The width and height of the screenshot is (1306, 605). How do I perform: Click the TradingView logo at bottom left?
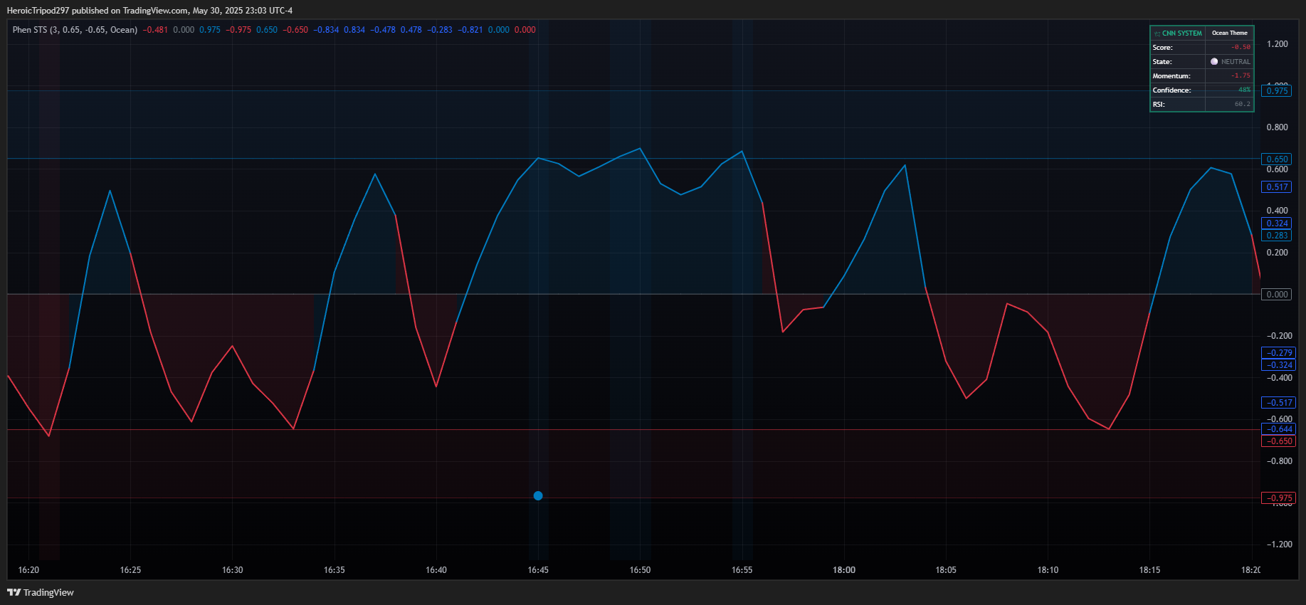coord(41,592)
